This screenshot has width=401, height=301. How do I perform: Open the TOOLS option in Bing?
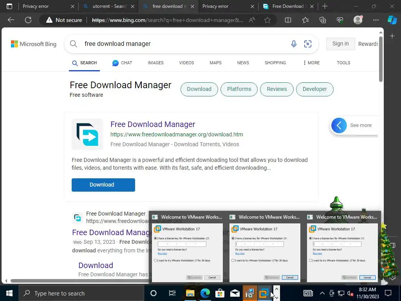click(343, 63)
